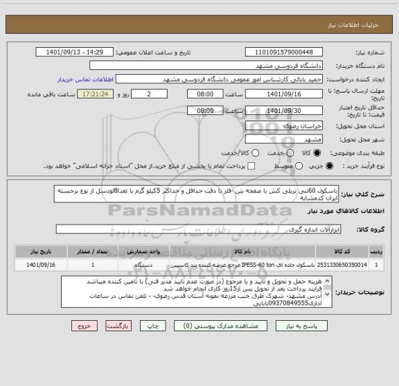The width and height of the screenshot is (399, 386).
Task: Click table need date 1401/09/16 cell
Action: pyautogui.click(x=41, y=265)
